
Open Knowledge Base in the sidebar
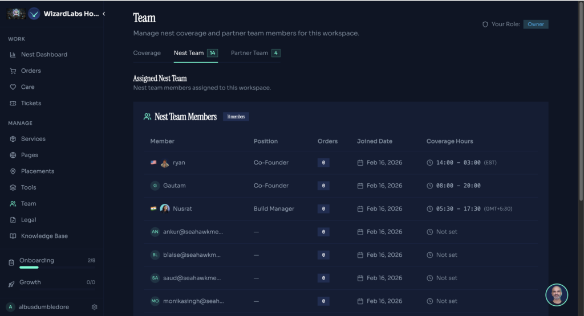(x=44, y=236)
